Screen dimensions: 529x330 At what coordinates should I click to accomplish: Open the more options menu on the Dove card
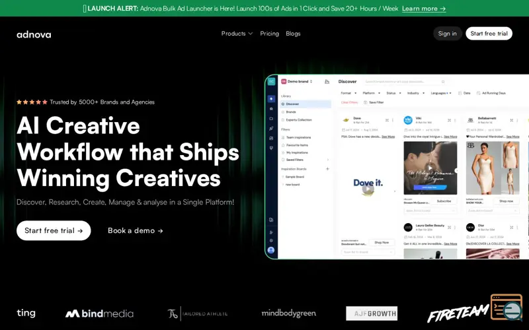pyautogui.click(x=393, y=120)
